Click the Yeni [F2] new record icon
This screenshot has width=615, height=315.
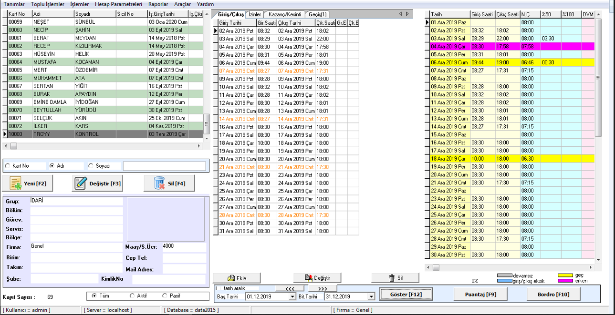click(x=15, y=183)
